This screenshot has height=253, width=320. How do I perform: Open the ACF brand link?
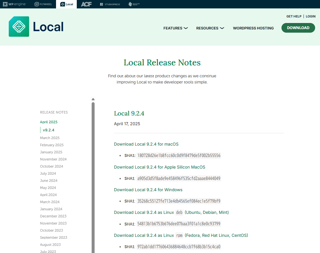pos(86,4)
